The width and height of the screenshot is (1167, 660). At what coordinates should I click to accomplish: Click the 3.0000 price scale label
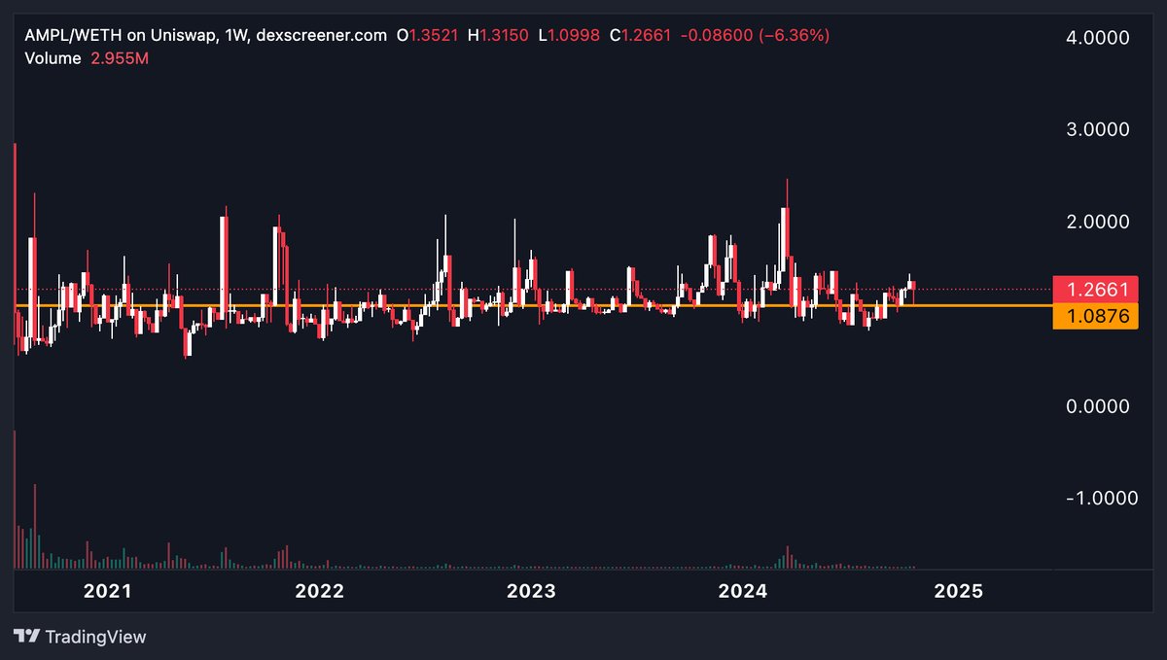[x=1098, y=130]
